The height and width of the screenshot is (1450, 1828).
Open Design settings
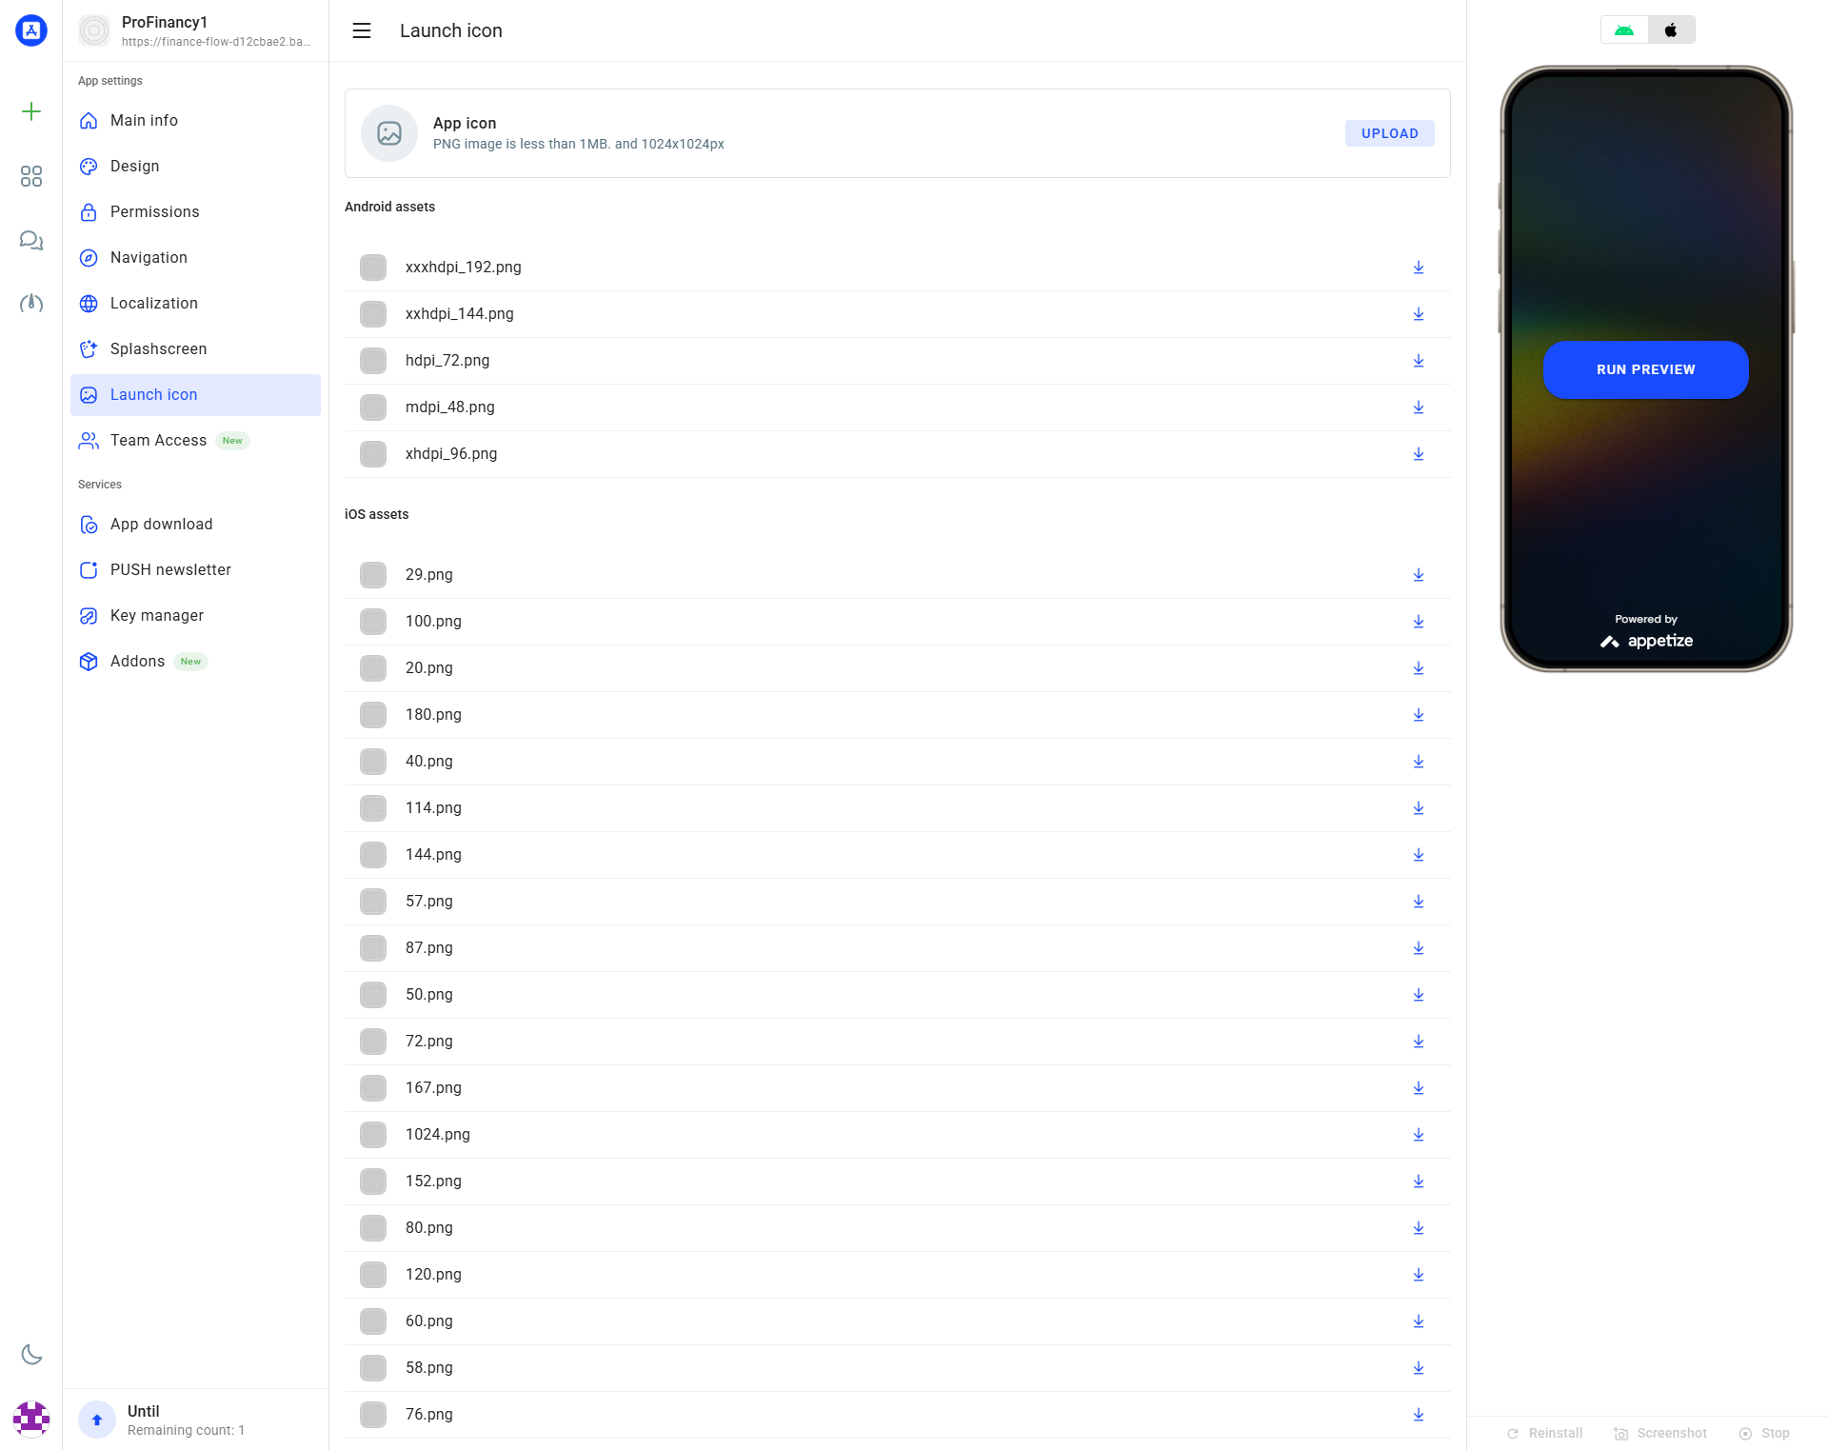click(x=195, y=166)
